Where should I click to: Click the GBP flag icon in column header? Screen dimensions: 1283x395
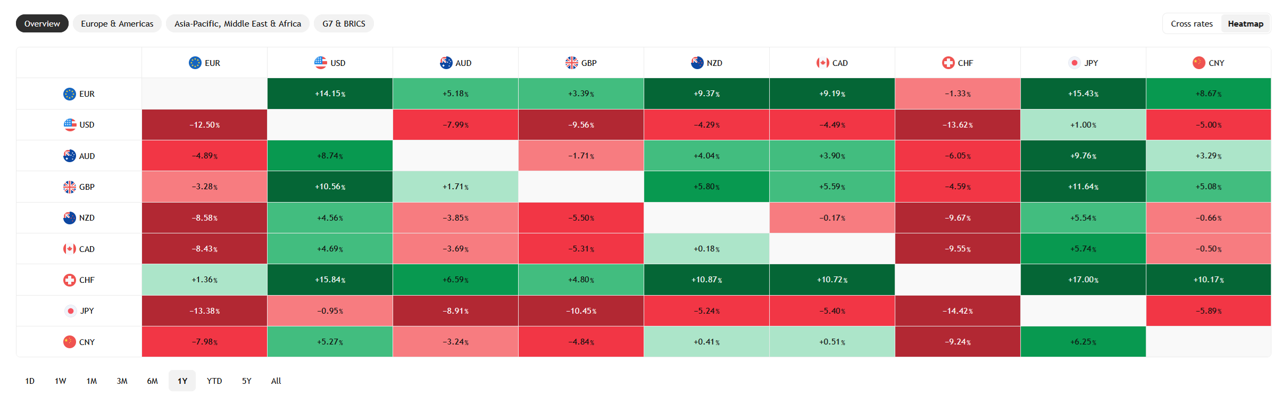tap(572, 63)
